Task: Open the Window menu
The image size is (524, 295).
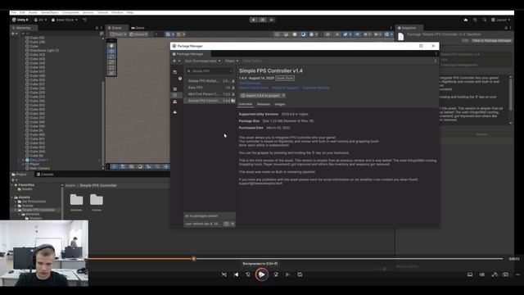Action: pos(117,12)
